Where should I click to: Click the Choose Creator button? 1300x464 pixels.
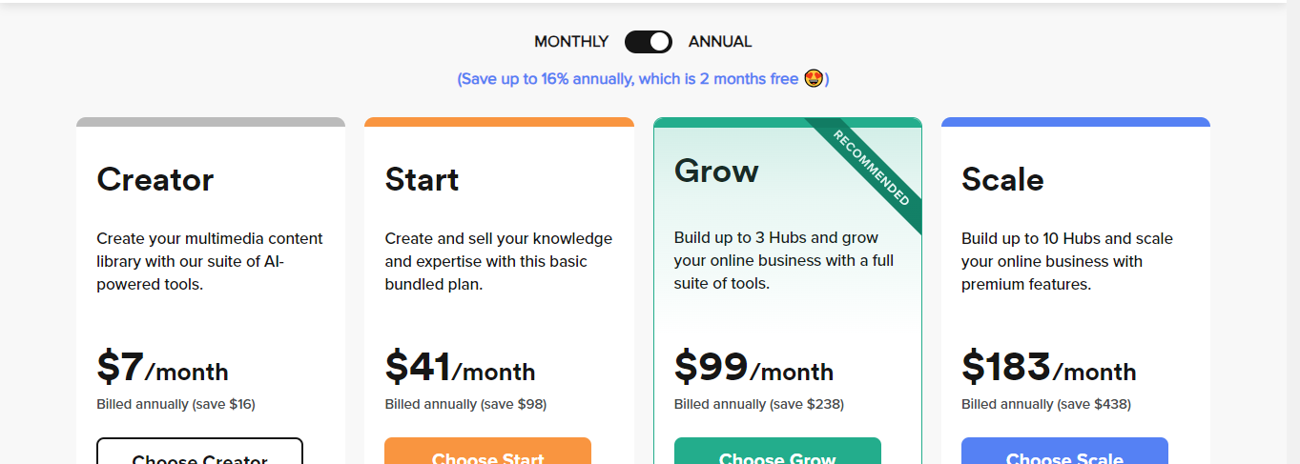click(200, 451)
